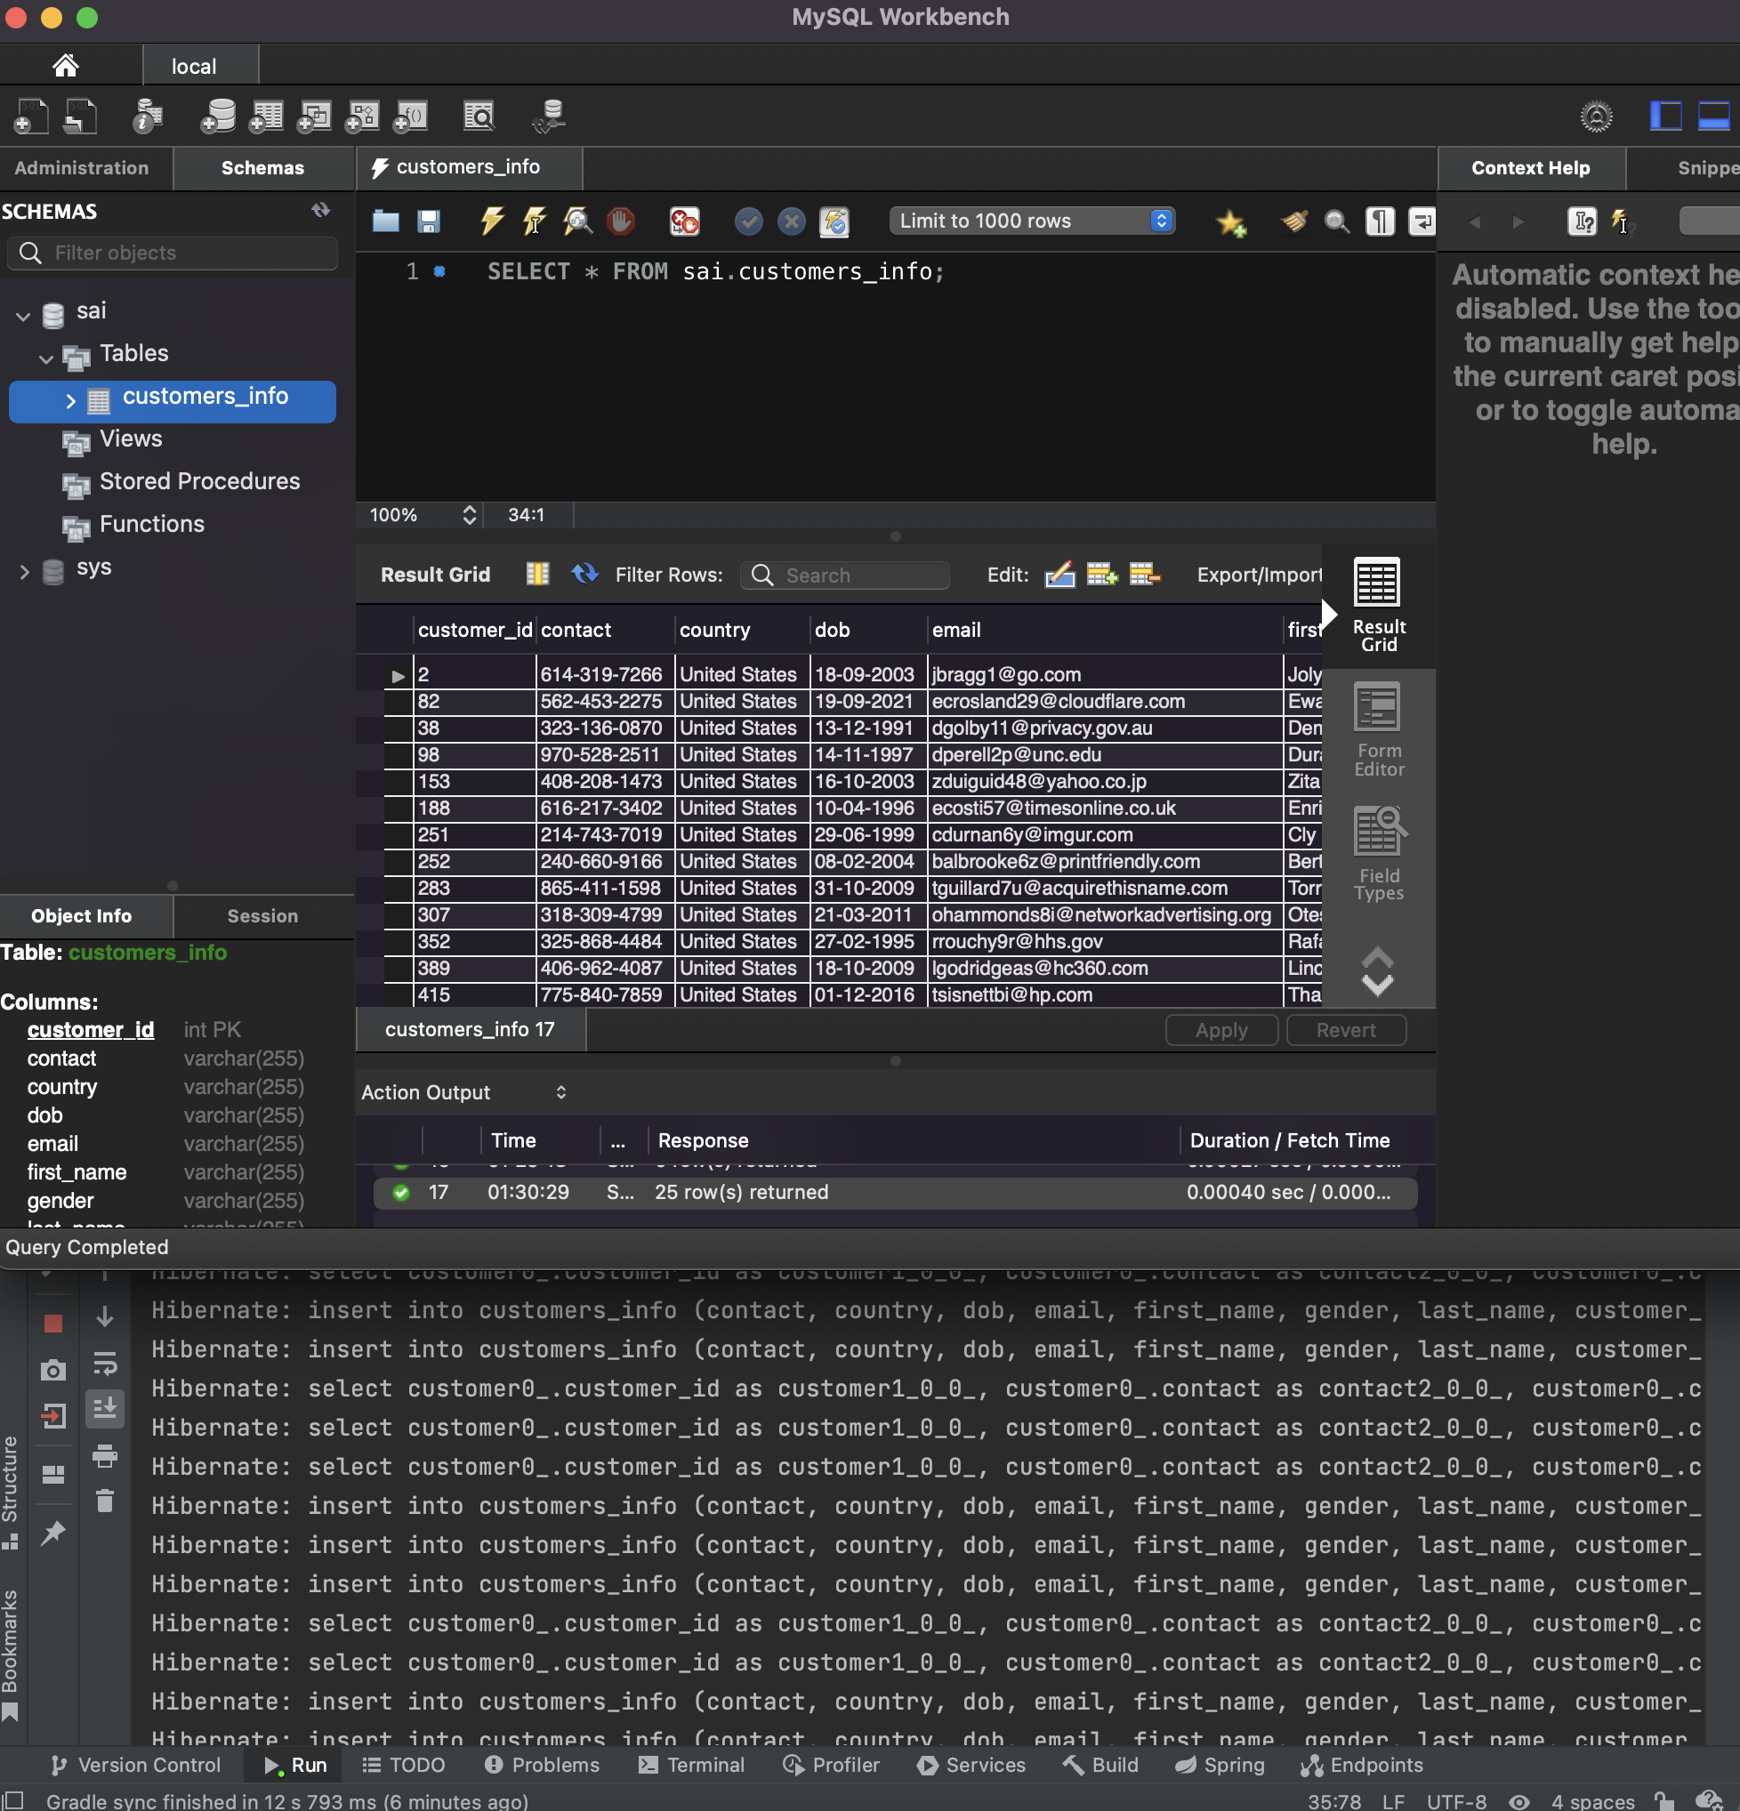Click the beautify query broom icon
1740x1811 pixels.
[x=1293, y=221]
